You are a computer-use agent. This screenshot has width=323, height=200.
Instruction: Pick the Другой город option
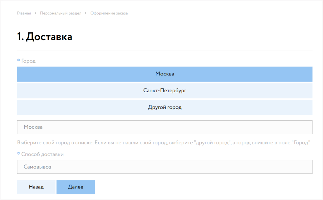pyautogui.click(x=164, y=107)
